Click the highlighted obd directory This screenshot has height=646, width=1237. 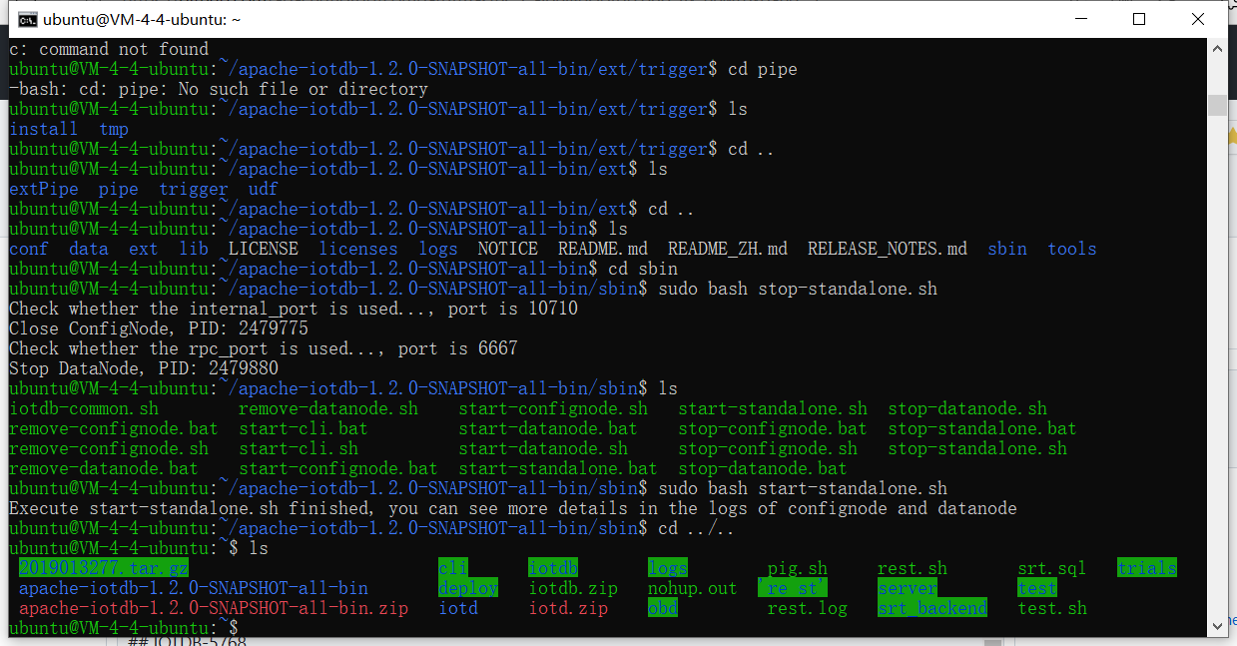663,608
